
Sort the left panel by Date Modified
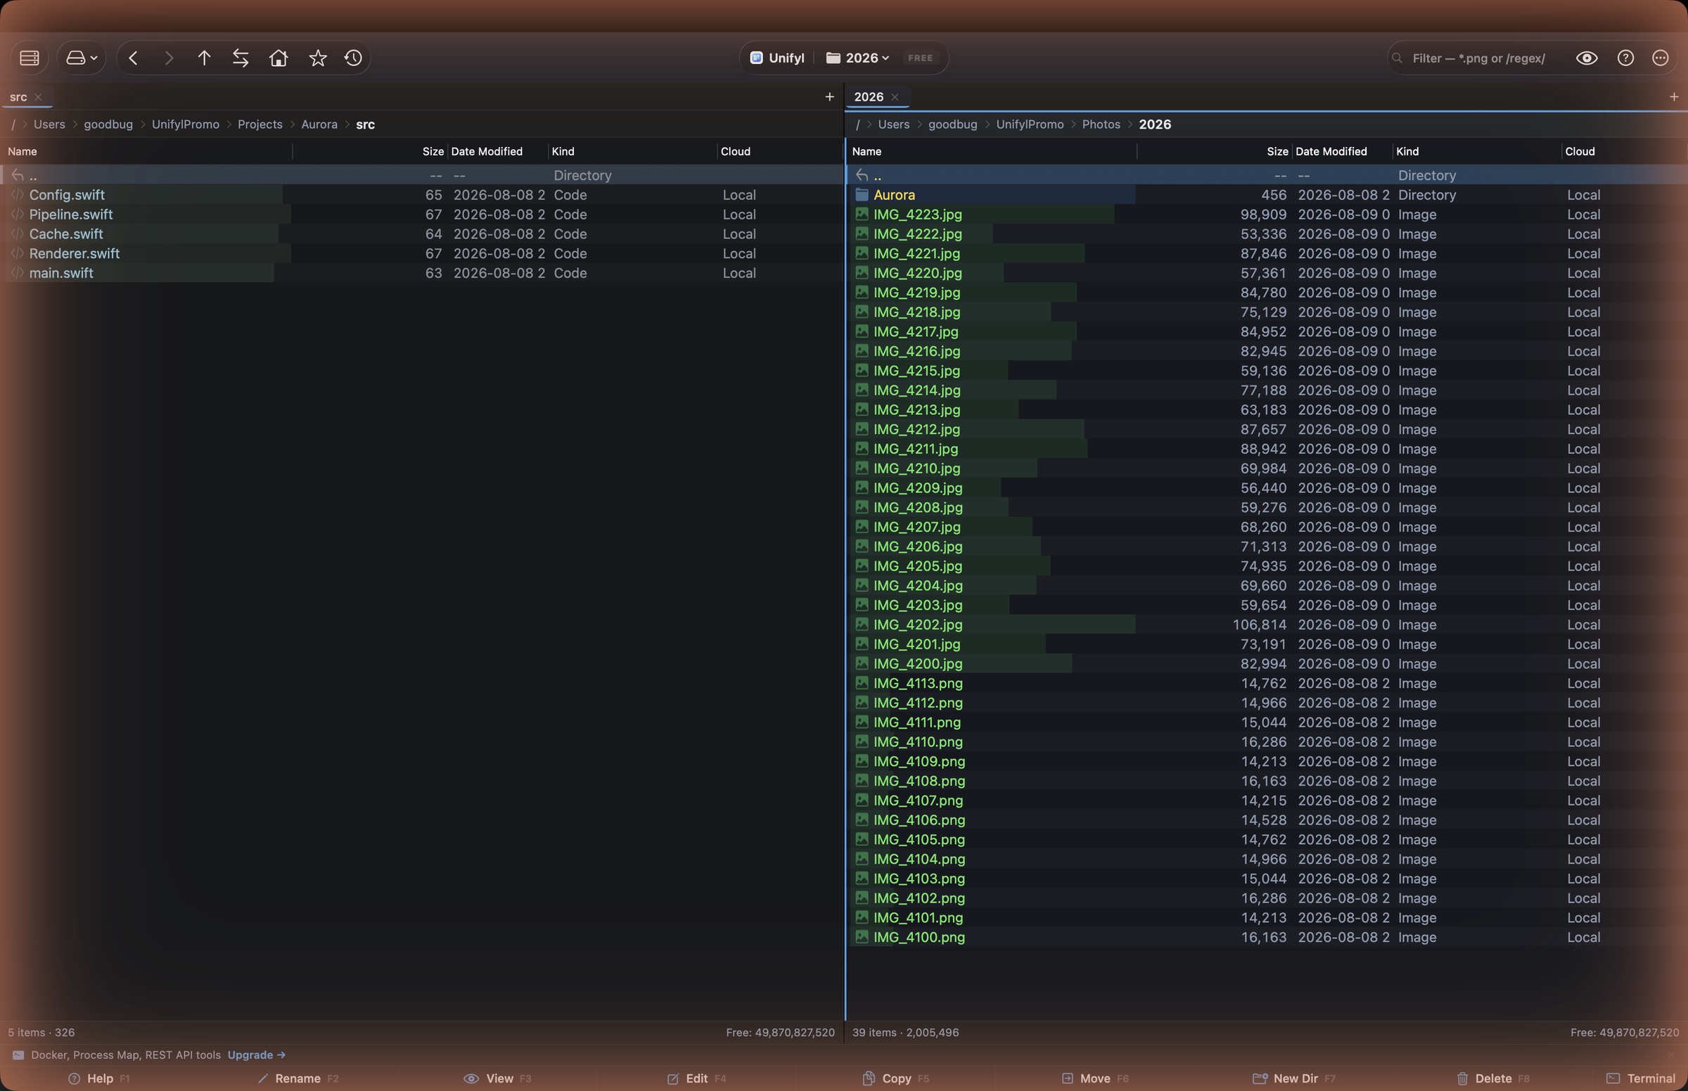coord(487,152)
